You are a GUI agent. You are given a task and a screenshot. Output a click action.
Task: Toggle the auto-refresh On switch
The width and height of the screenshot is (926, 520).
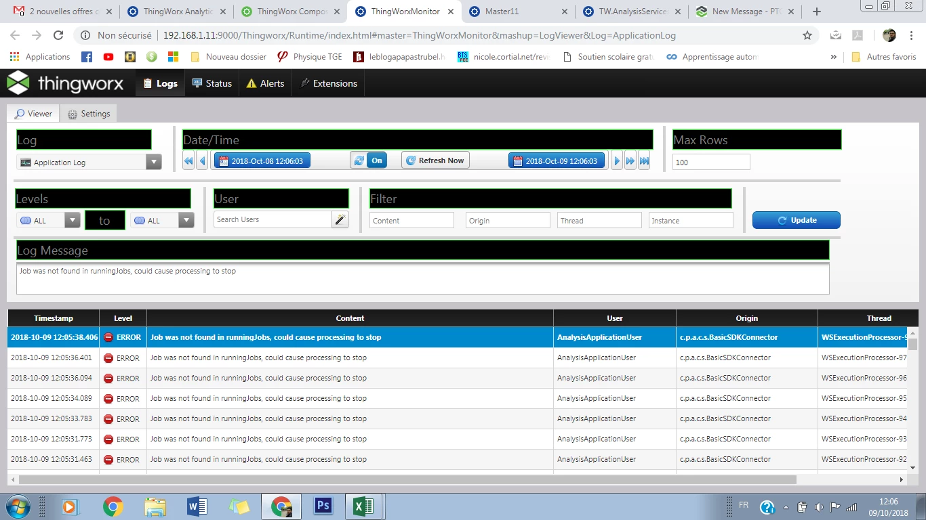pyautogui.click(x=369, y=160)
